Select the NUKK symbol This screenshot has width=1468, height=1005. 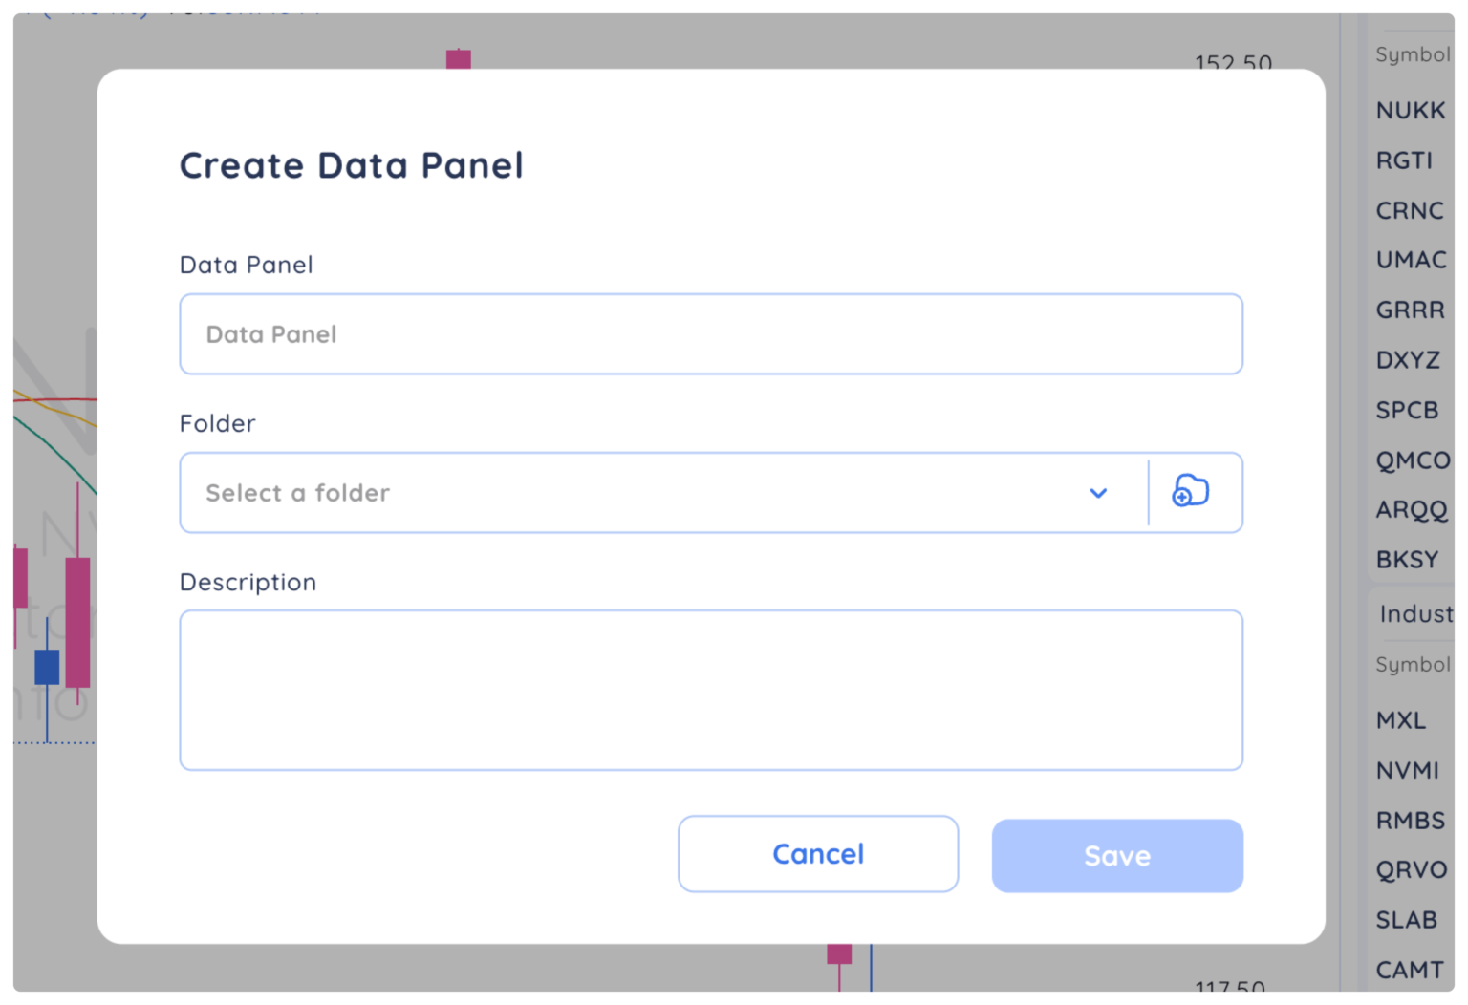pos(1410,110)
